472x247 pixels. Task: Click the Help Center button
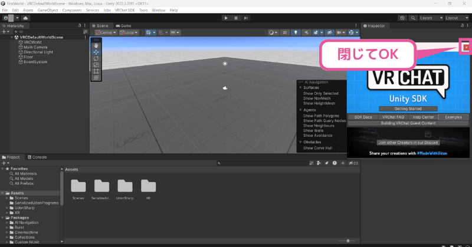coord(423,117)
